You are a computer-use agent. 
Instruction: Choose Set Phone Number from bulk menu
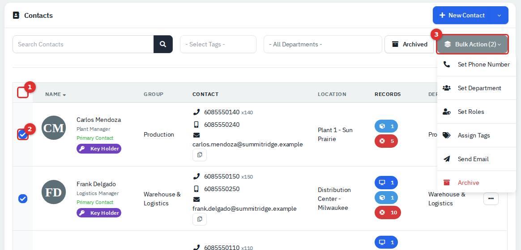(477, 64)
